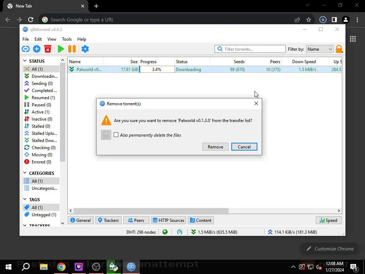Switch to the Peers tab
Viewport: 365px width, 274px height.
pyautogui.click(x=136, y=220)
